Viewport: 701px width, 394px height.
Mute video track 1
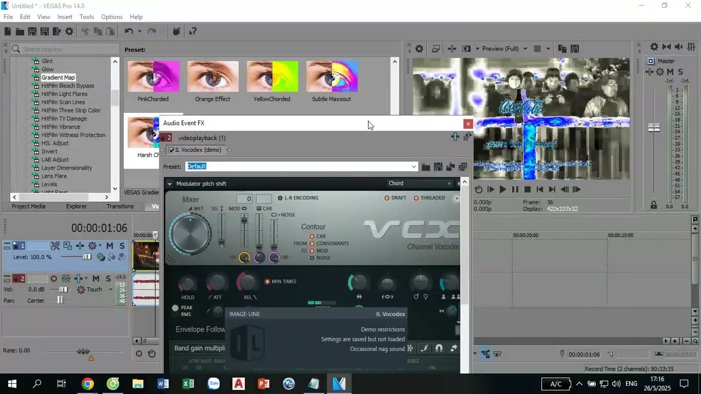(110, 246)
